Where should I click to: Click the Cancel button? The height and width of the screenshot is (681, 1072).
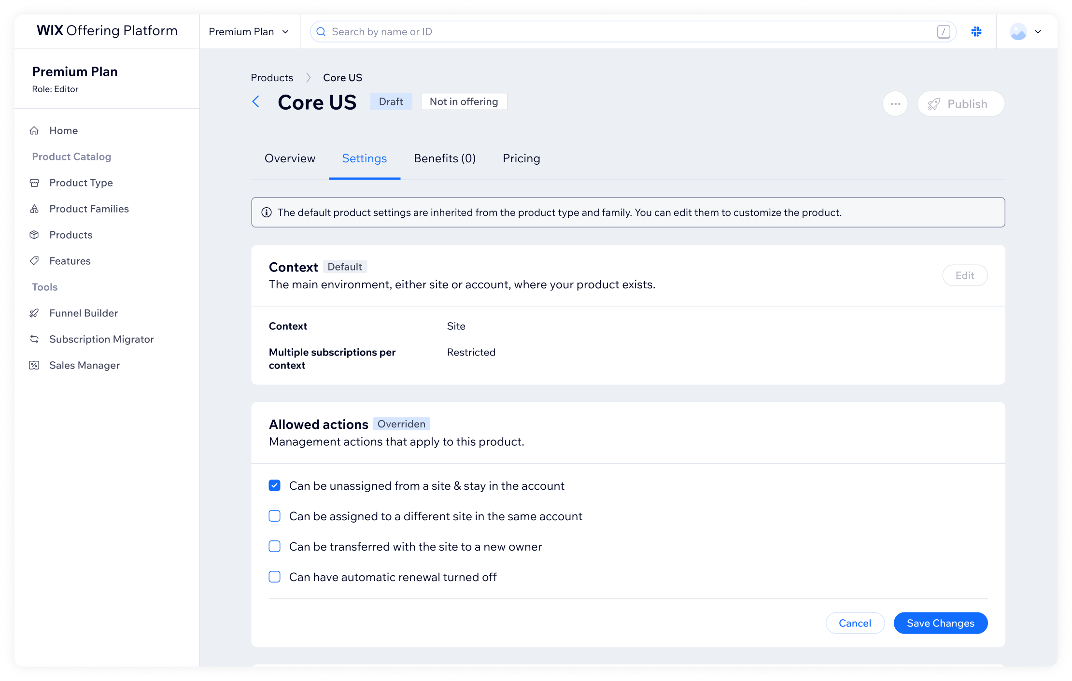(855, 623)
